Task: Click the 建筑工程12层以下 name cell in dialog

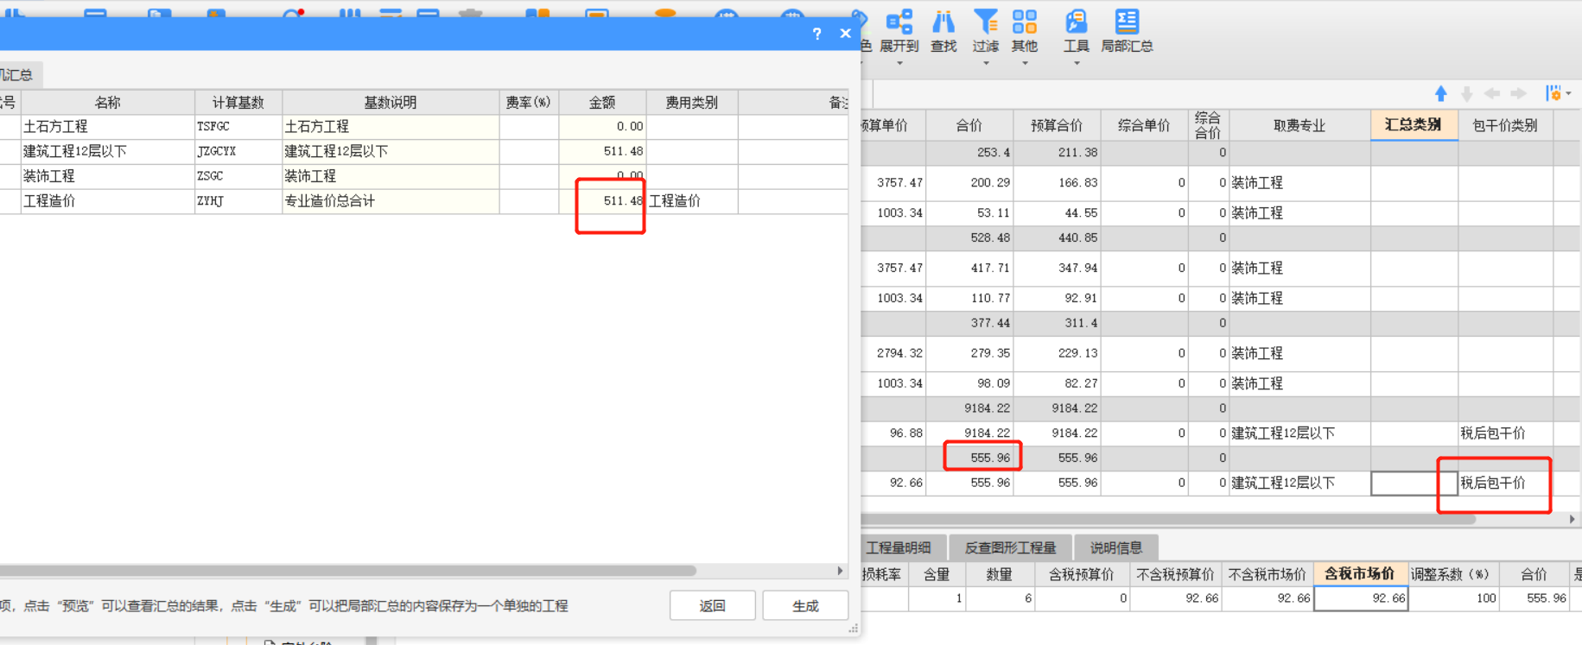Action: point(108,151)
